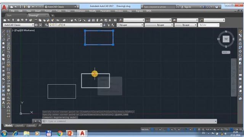Viewport: 244px width, 137px height.
Task: Click N compass direction on ViewCube
Action: click(226, 32)
